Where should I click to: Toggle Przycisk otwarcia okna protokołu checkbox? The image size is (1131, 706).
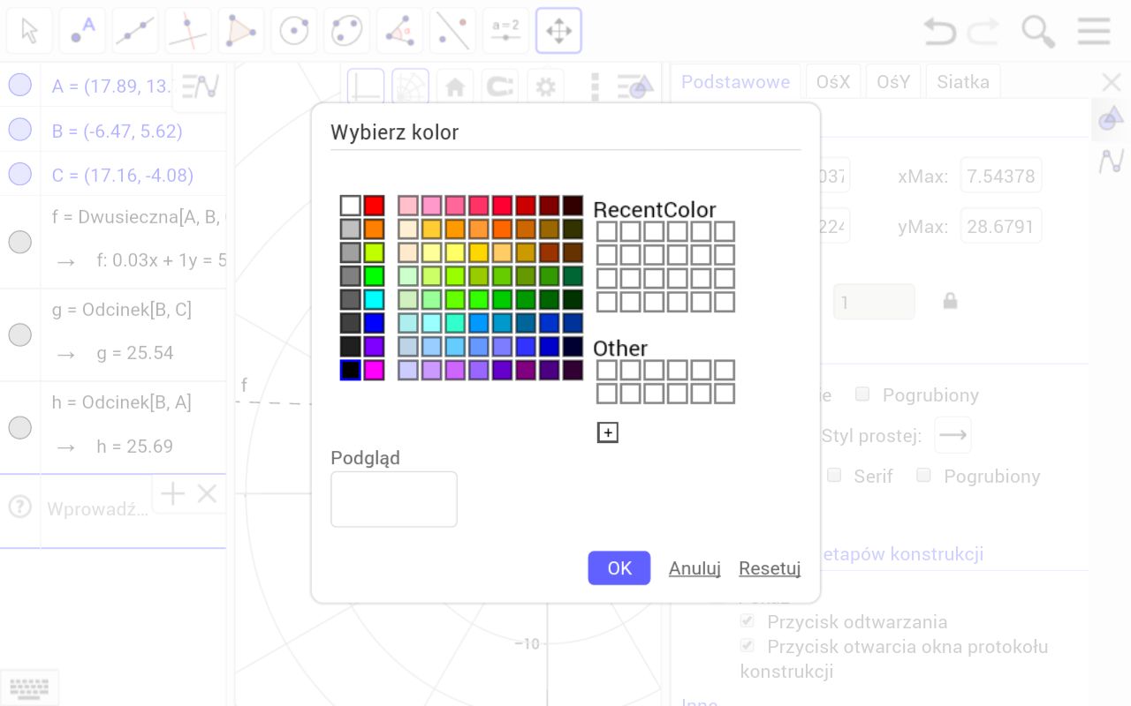pos(748,645)
